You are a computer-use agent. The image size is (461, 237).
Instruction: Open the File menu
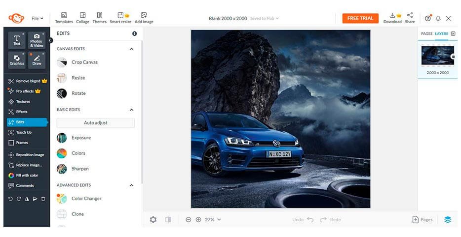click(37, 18)
